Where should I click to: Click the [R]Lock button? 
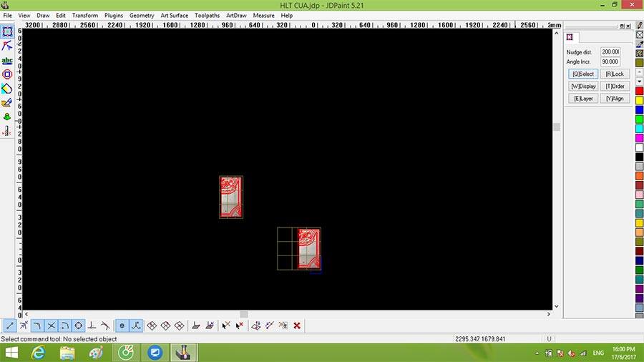click(615, 74)
